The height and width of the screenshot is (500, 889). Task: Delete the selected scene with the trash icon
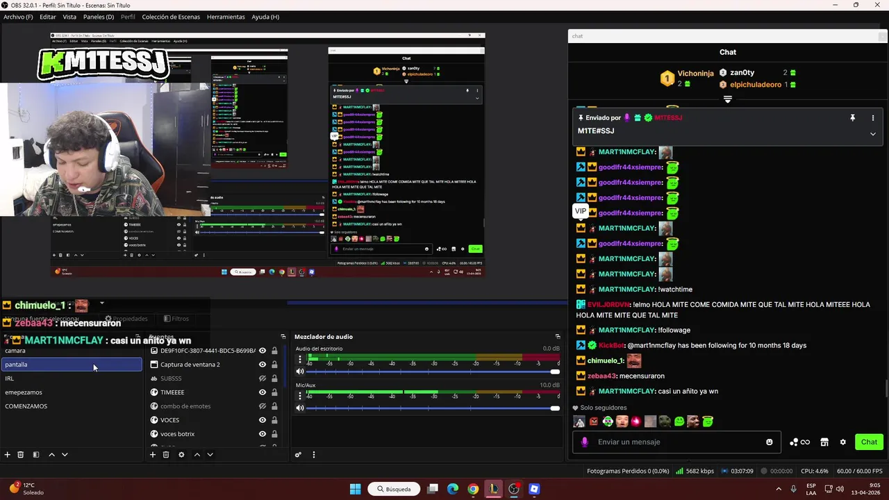point(21,455)
